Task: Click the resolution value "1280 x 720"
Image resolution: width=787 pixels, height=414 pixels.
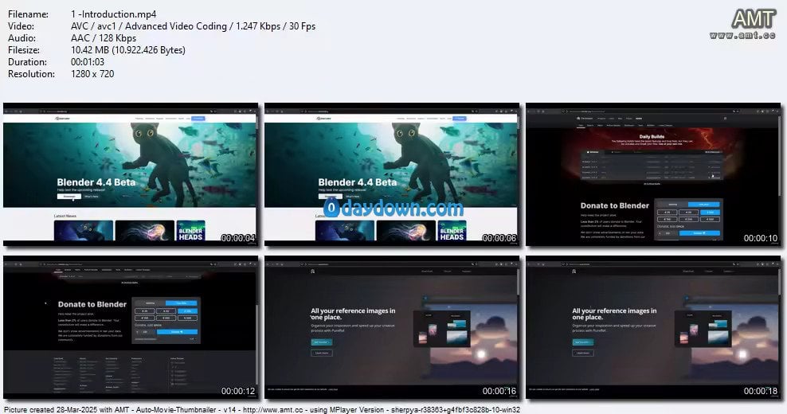Action: coord(92,74)
